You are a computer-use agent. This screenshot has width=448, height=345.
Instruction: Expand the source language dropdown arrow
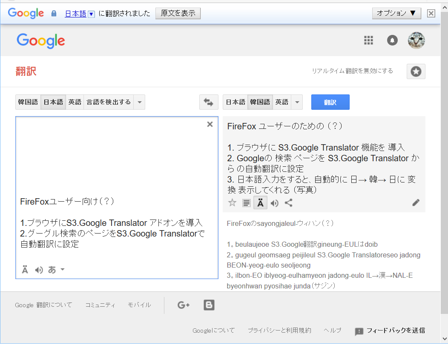click(140, 102)
